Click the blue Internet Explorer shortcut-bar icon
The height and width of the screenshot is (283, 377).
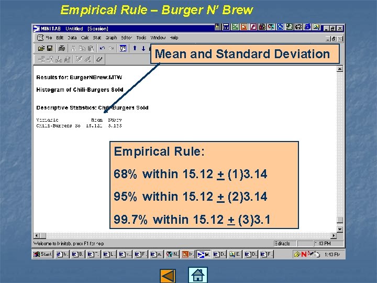click(307, 27)
